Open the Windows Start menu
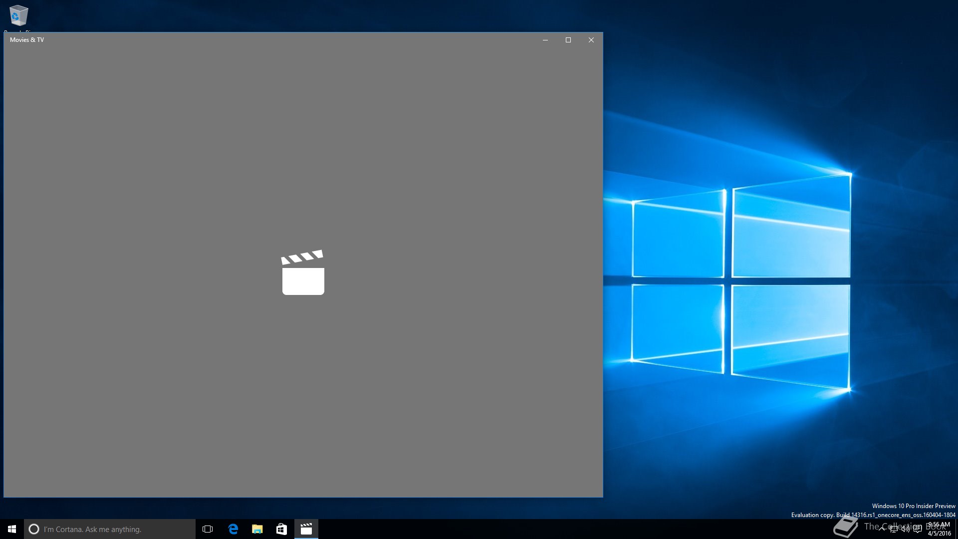Image resolution: width=958 pixels, height=539 pixels. coord(12,529)
